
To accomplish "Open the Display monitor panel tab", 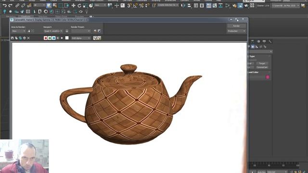I will coord(264,41).
